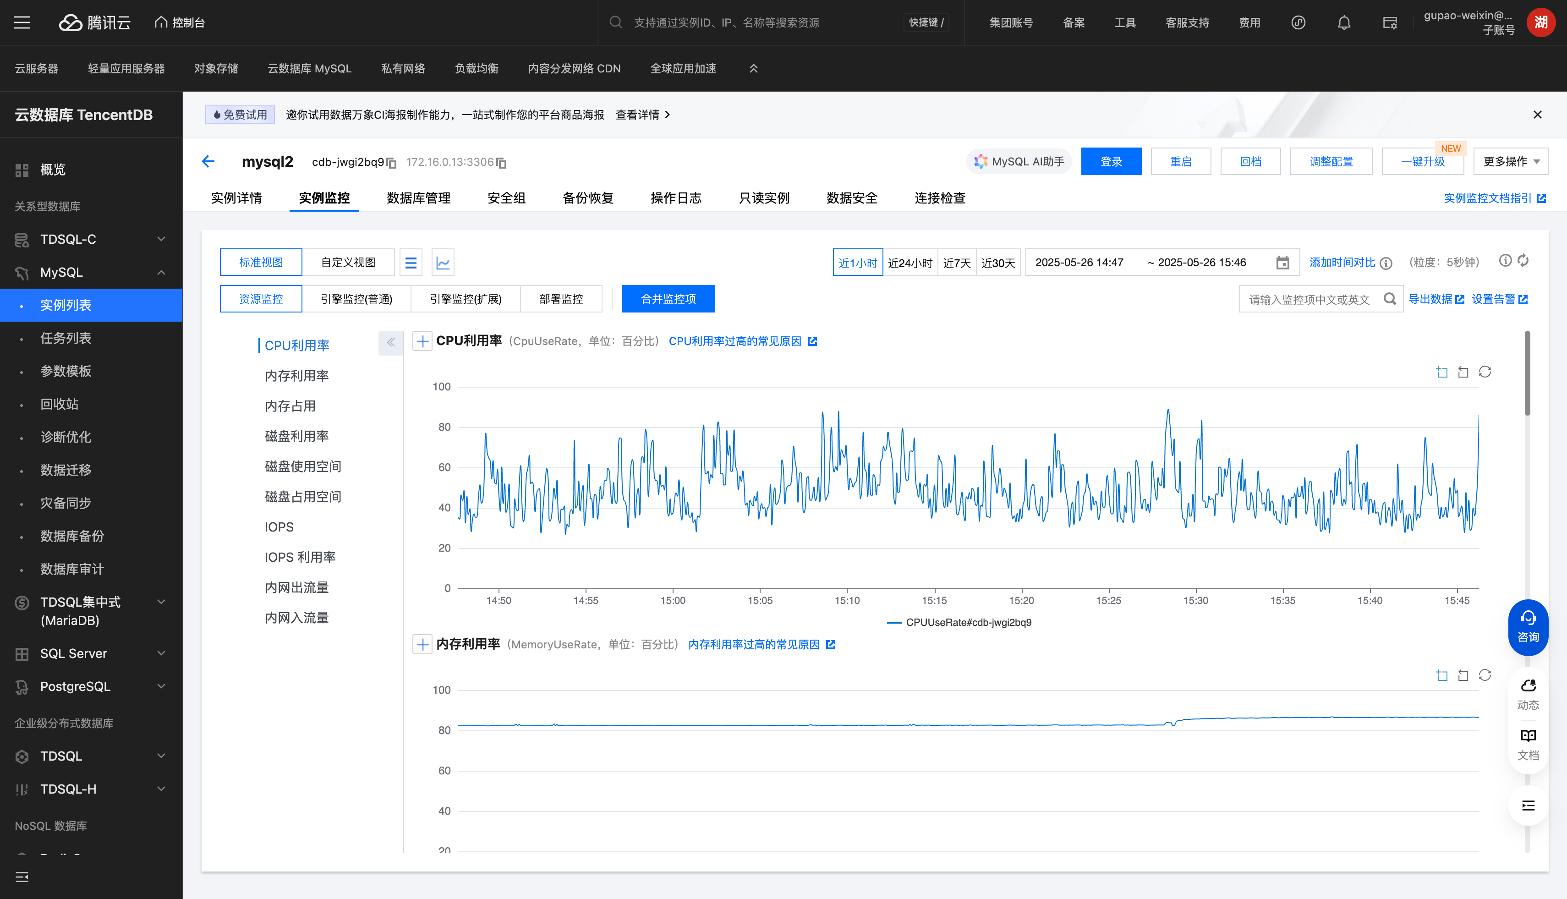1567x899 pixels.
Task: Select 引擎监控(普通) monitoring type
Action: pyautogui.click(x=356, y=300)
